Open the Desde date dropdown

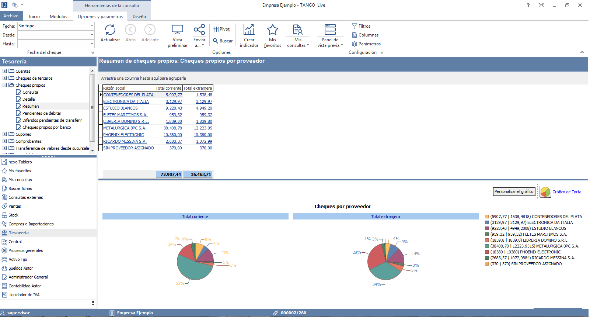click(x=92, y=35)
